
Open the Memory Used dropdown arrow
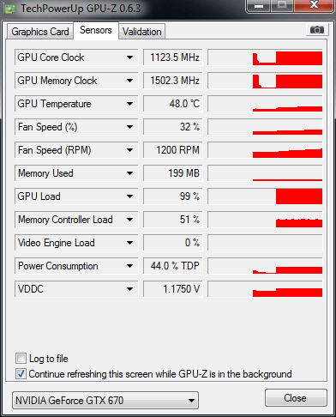pyautogui.click(x=129, y=173)
